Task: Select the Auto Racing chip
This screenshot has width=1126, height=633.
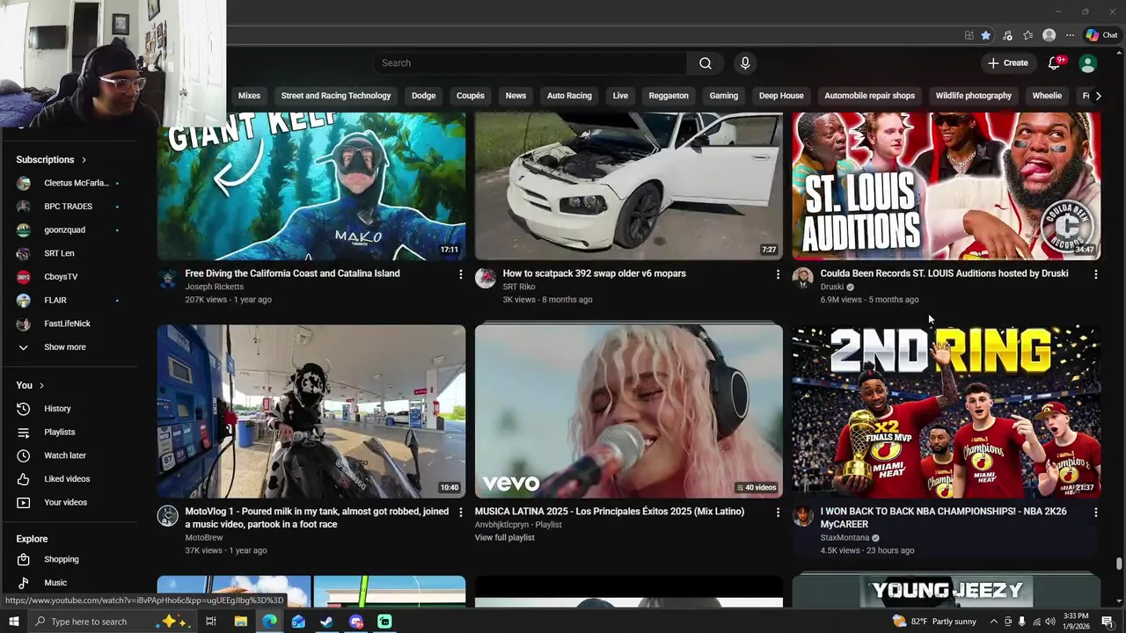Action: (x=569, y=96)
